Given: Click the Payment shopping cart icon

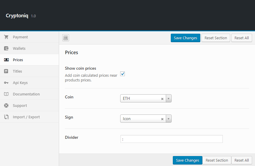Looking at the screenshot, I should coord(6,37).
